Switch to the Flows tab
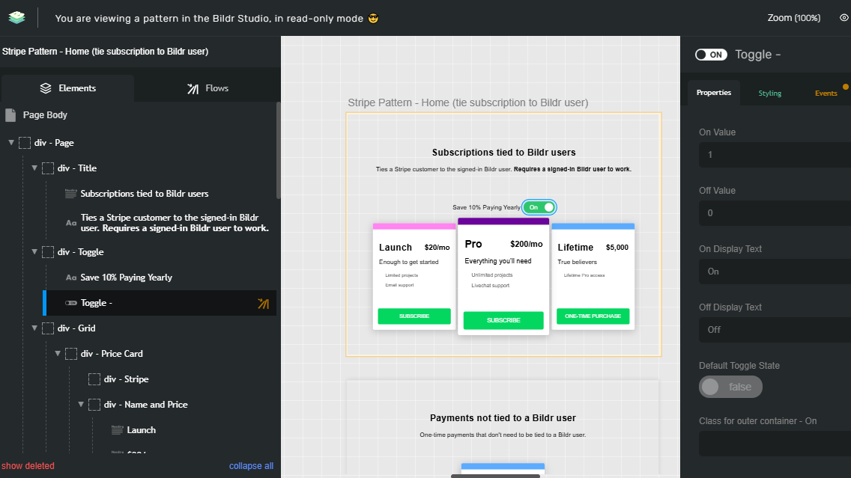The width and height of the screenshot is (851, 478). 208,88
